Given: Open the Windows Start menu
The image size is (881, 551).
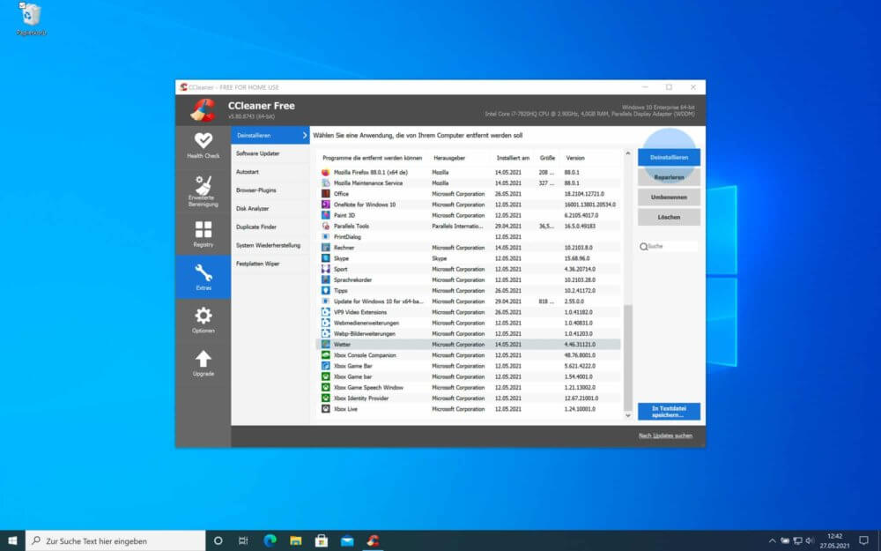Looking at the screenshot, I should click(x=12, y=541).
